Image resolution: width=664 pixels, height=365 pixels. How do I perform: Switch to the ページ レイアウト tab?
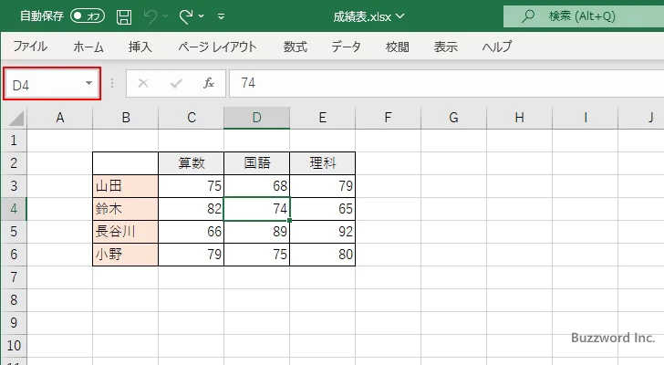[217, 47]
